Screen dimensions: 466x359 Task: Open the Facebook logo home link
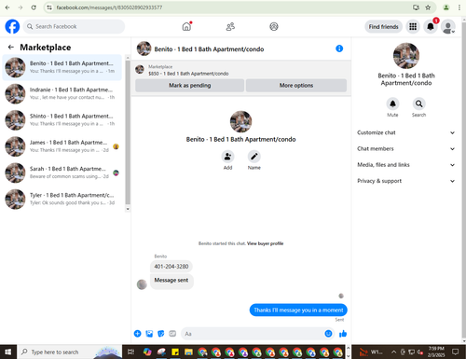(x=12, y=26)
